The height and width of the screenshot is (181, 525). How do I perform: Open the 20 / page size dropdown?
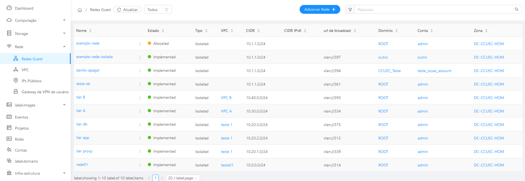click(x=183, y=178)
